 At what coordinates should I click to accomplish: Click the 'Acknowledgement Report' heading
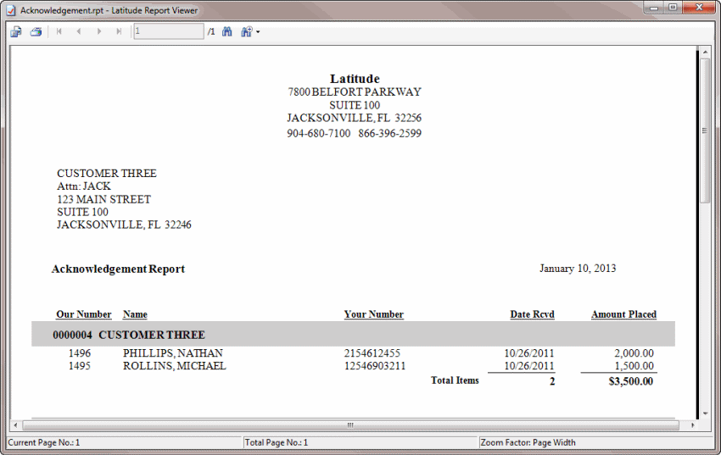click(x=118, y=269)
